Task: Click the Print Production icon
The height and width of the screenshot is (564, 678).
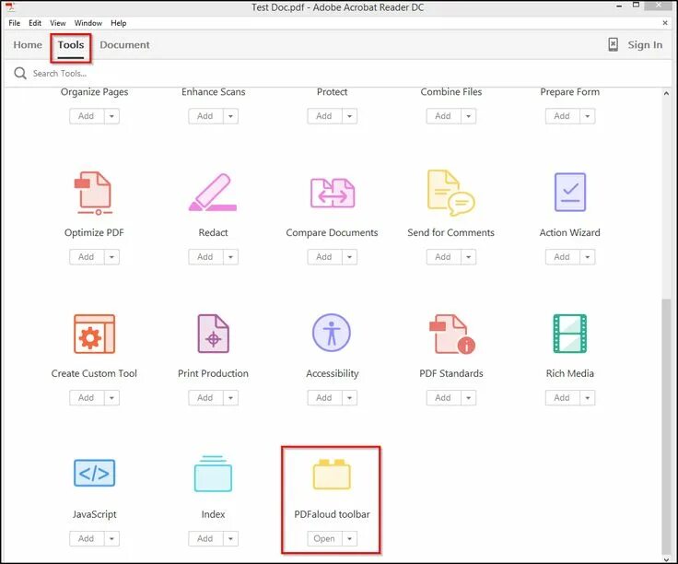Action: 213,334
